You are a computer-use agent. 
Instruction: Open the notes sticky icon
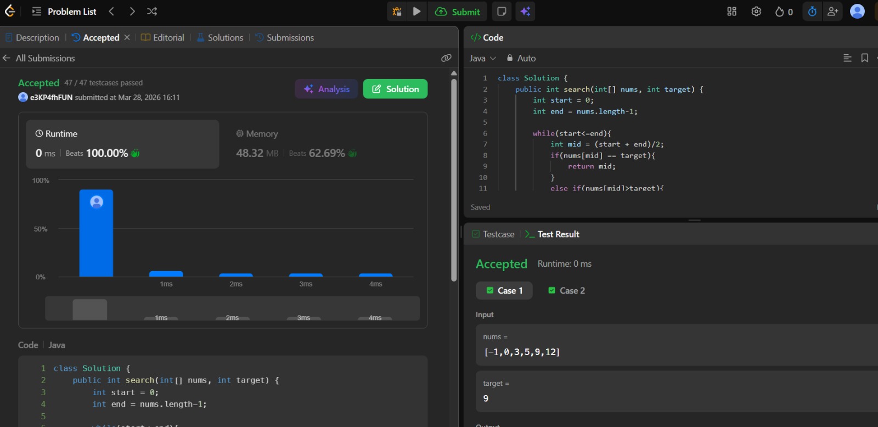[x=502, y=12]
